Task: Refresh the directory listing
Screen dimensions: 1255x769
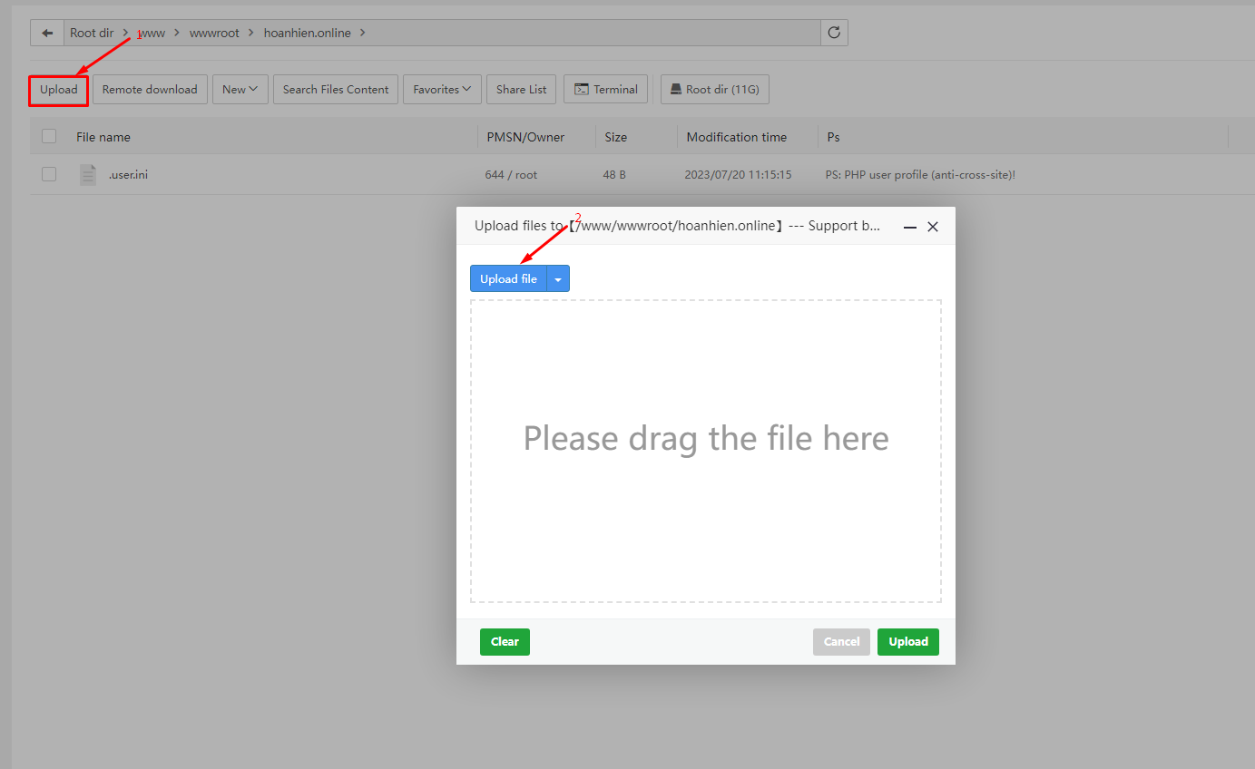Action: (834, 33)
